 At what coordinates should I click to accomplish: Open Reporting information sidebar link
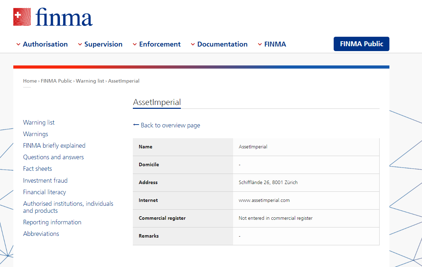pos(52,222)
